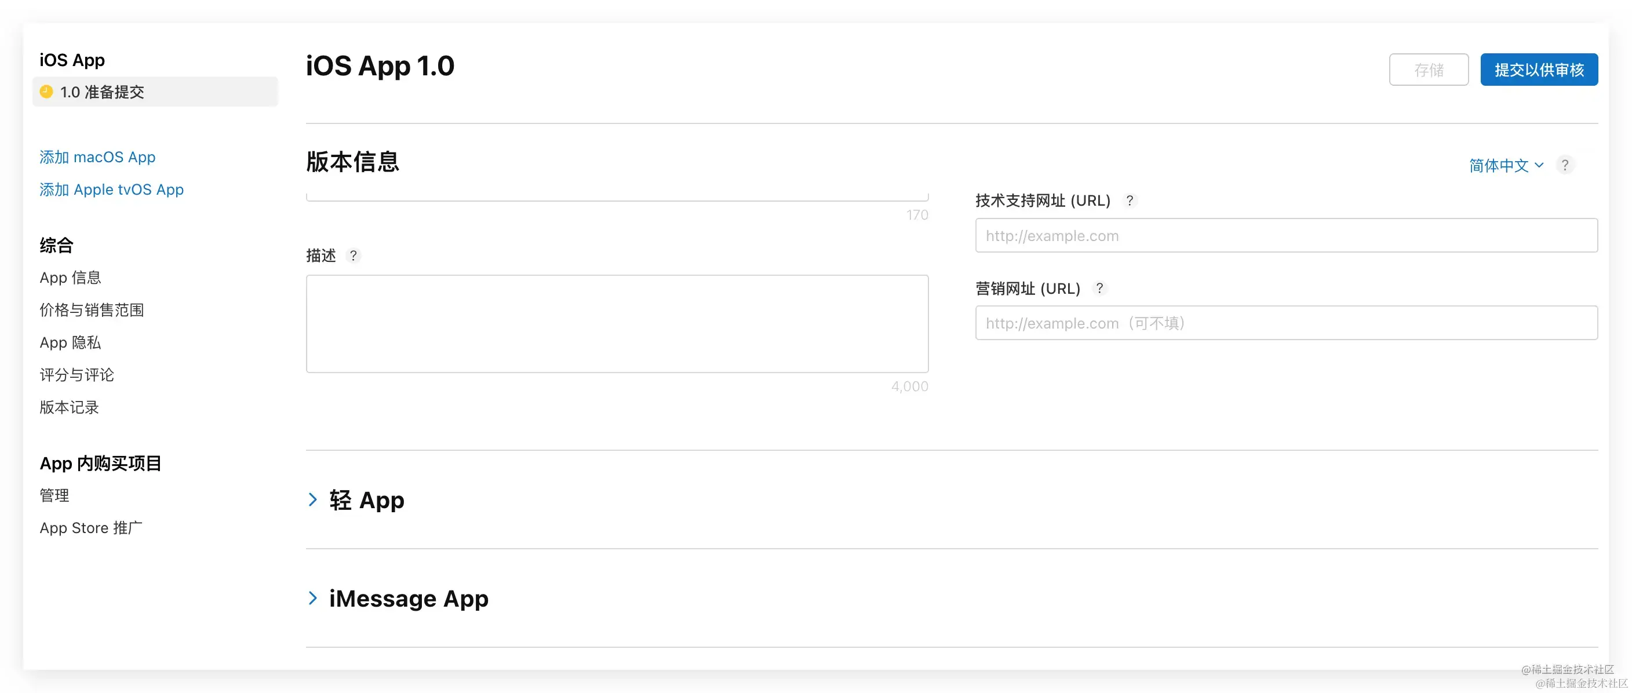
Task: Focus the 描述 description text area
Action: 617,324
